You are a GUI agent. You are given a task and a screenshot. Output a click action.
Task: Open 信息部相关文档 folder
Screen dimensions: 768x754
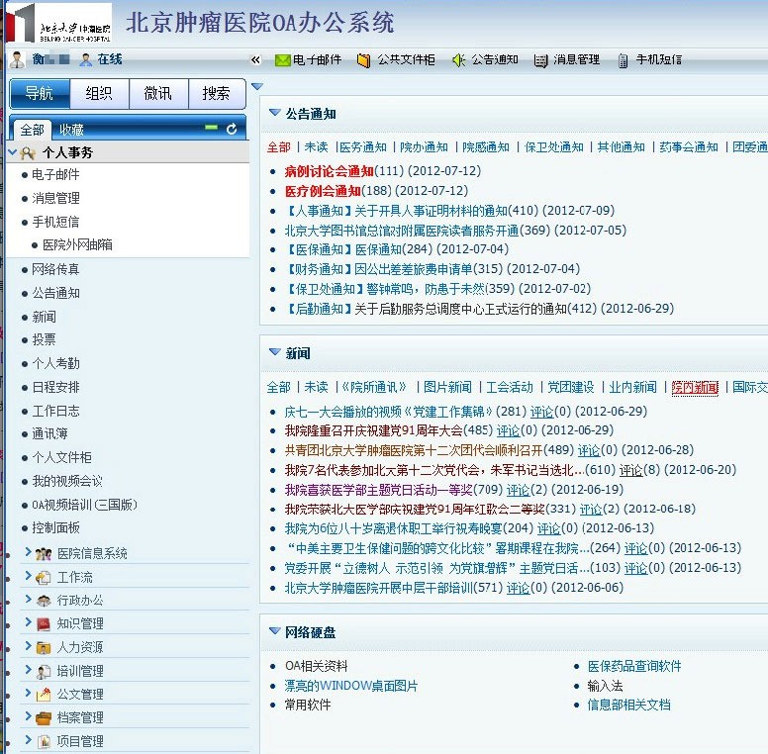[x=628, y=705]
